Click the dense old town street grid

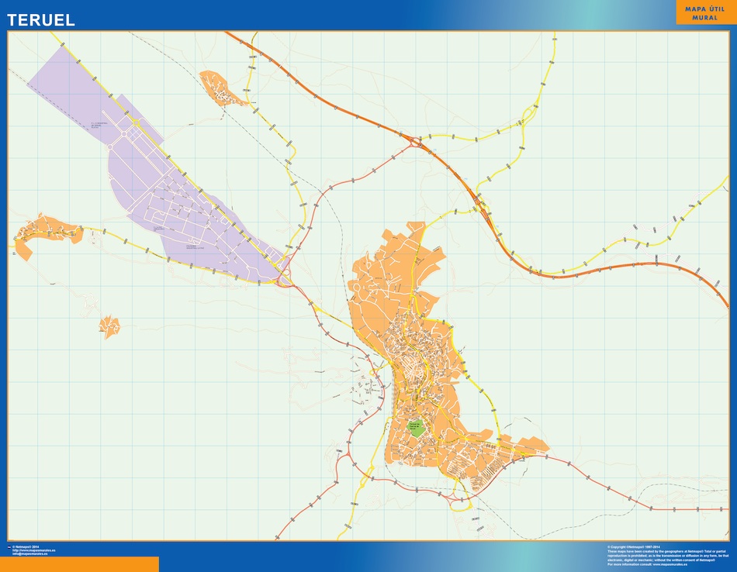point(415,364)
